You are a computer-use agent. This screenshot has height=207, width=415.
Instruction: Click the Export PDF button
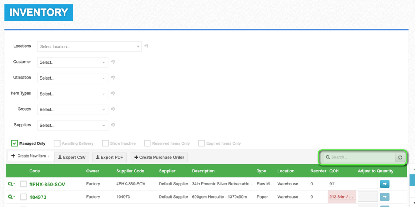(109, 157)
